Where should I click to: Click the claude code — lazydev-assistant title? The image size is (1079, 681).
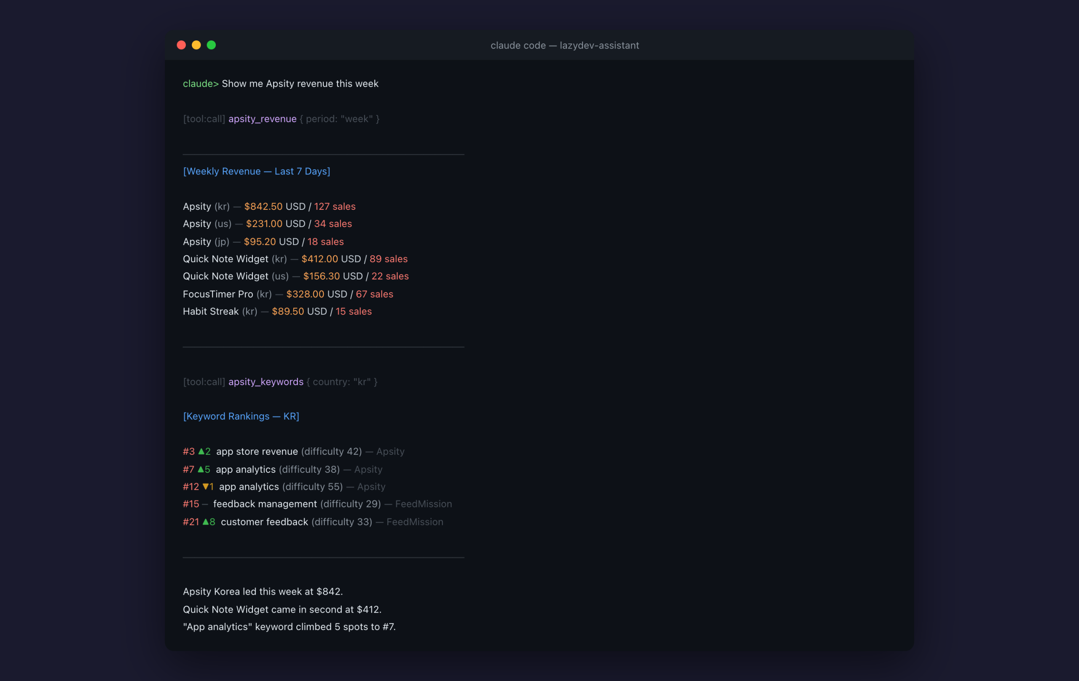pos(564,45)
